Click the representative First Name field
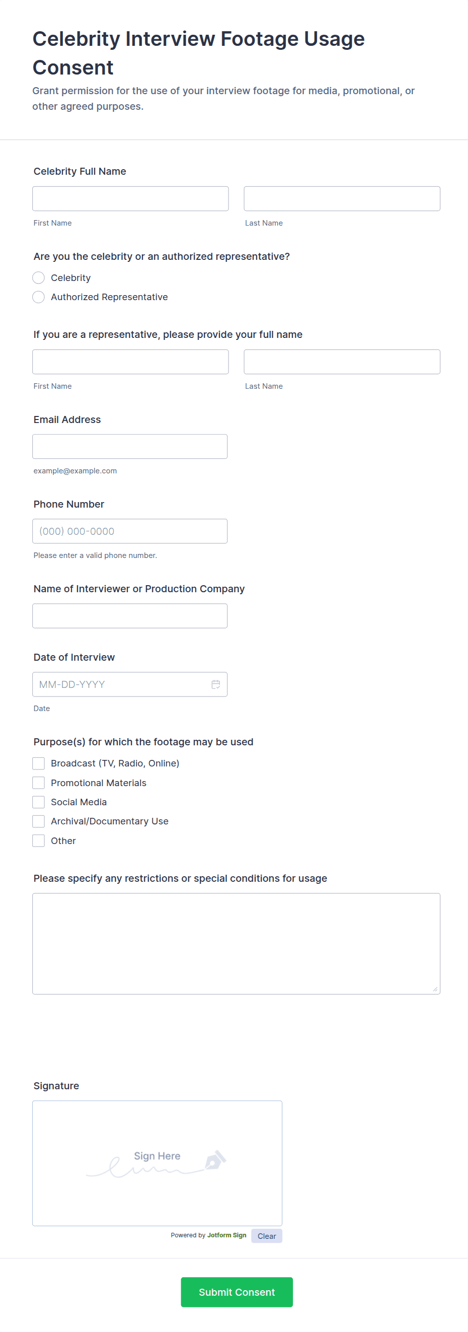 [130, 362]
